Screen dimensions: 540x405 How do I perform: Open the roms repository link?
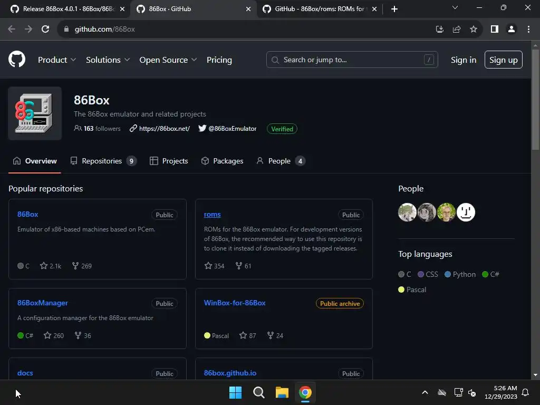(212, 214)
